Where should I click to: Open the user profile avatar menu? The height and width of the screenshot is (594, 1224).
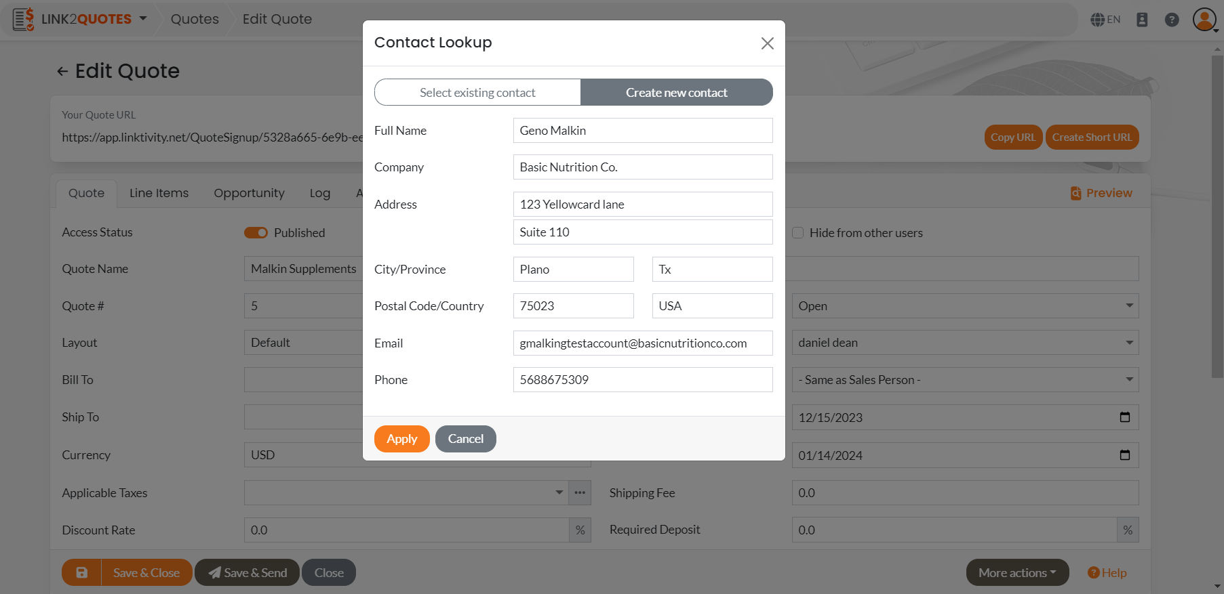point(1205,20)
